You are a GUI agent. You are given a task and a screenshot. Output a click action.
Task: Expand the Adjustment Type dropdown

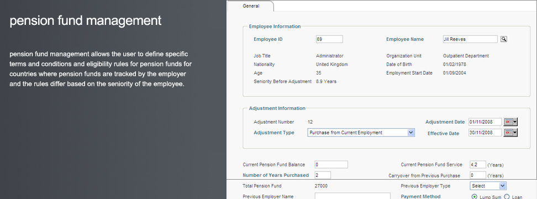coord(361,133)
